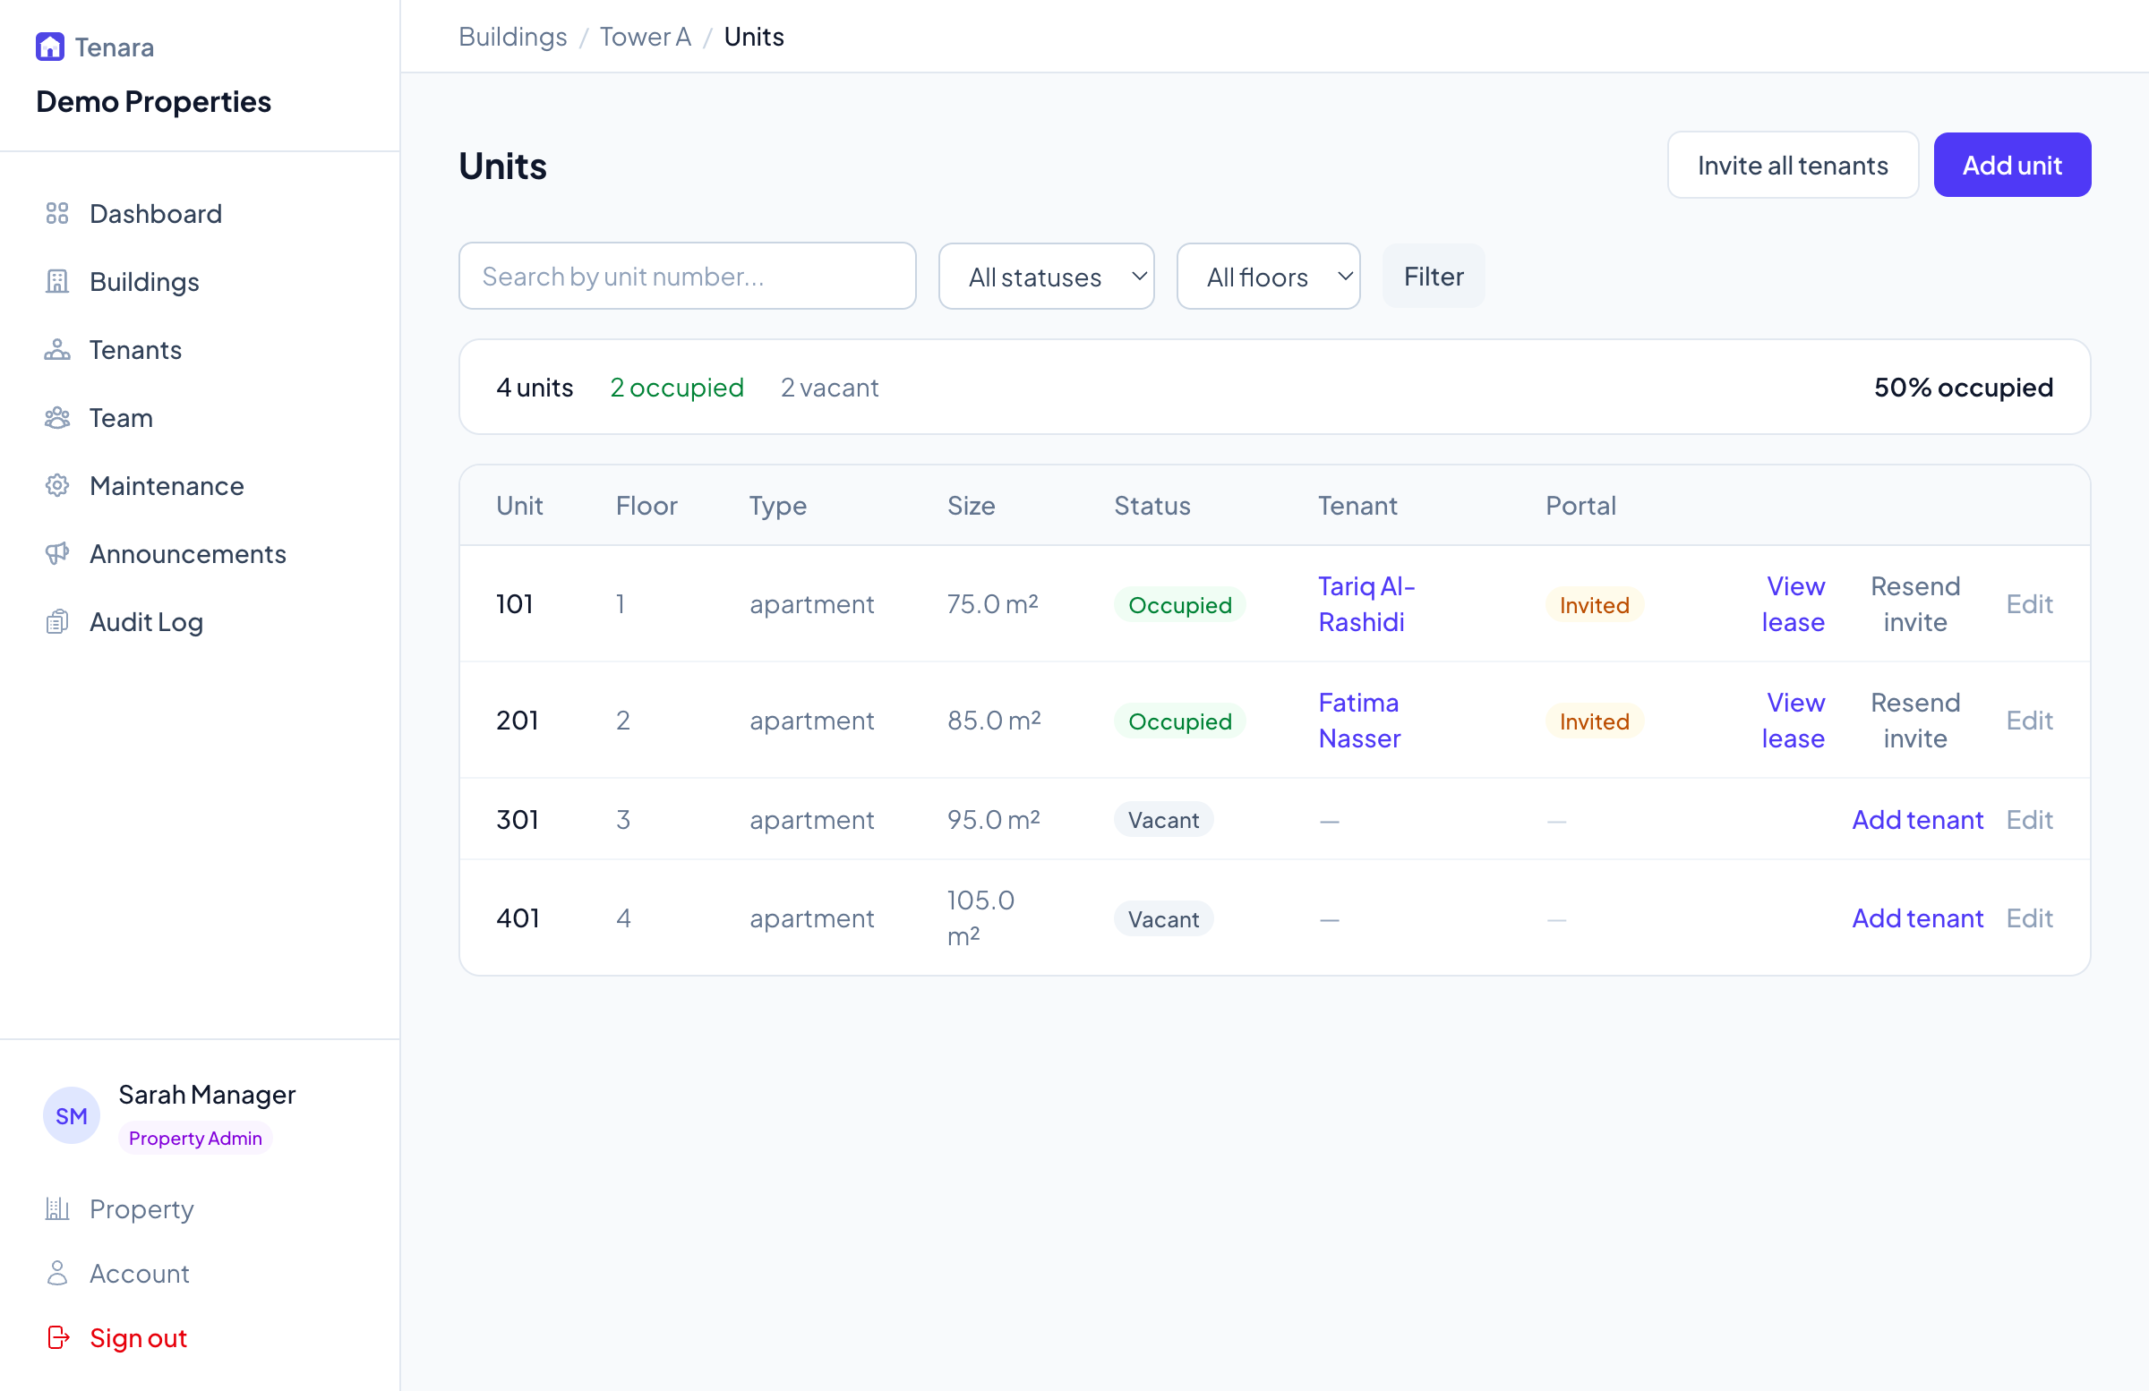The image size is (2149, 1391).
Task: Click the Maintenance gear icon
Action: pyautogui.click(x=57, y=486)
